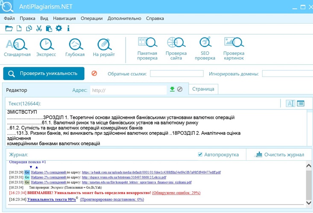Viewport: 313px width, 213px height.
Task: Open the Файл menu
Action: pos(9,18)
